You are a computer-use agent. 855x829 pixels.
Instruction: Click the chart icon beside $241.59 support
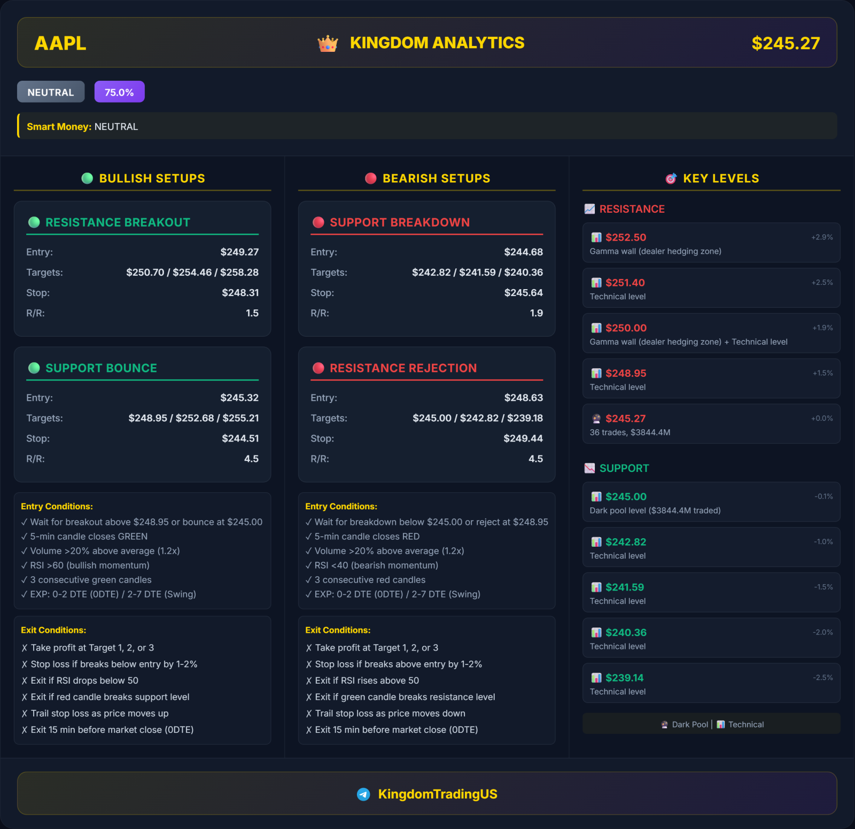pos(596,587)
